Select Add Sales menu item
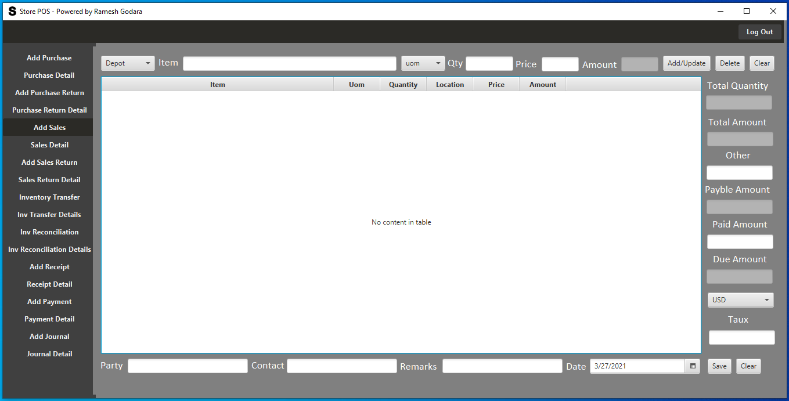This screenshot has width=789, height=401. pos(49,128)
